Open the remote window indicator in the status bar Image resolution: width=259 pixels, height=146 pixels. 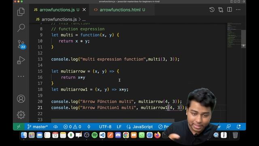tap(19, 127)
